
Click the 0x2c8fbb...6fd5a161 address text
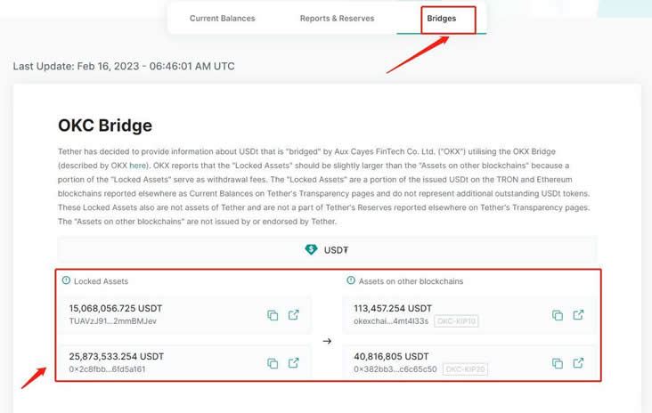[107, 369]
